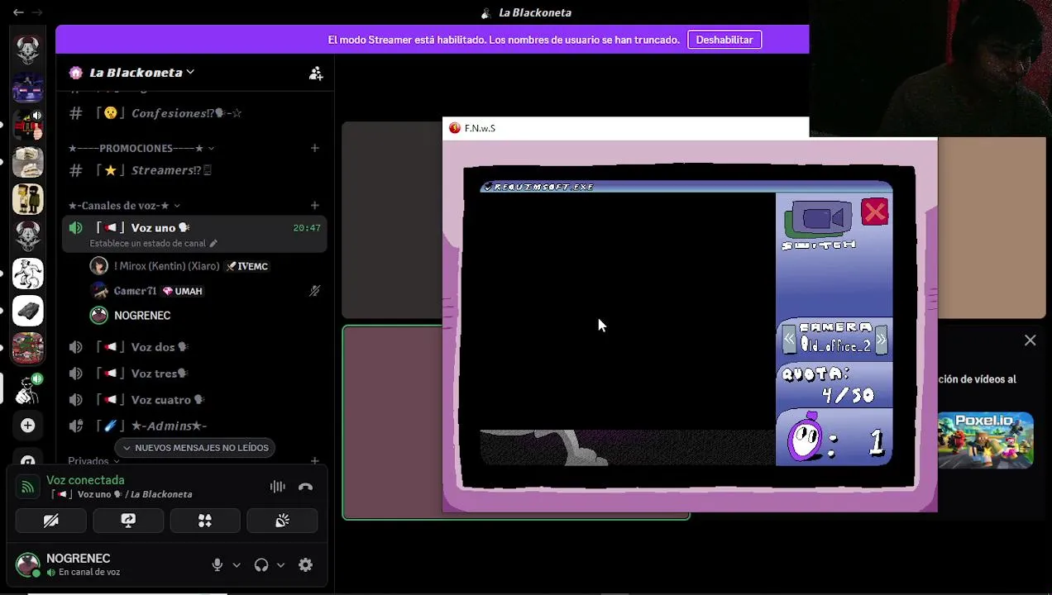Click the pencil icon to set channel status

[x=213, y=244]
